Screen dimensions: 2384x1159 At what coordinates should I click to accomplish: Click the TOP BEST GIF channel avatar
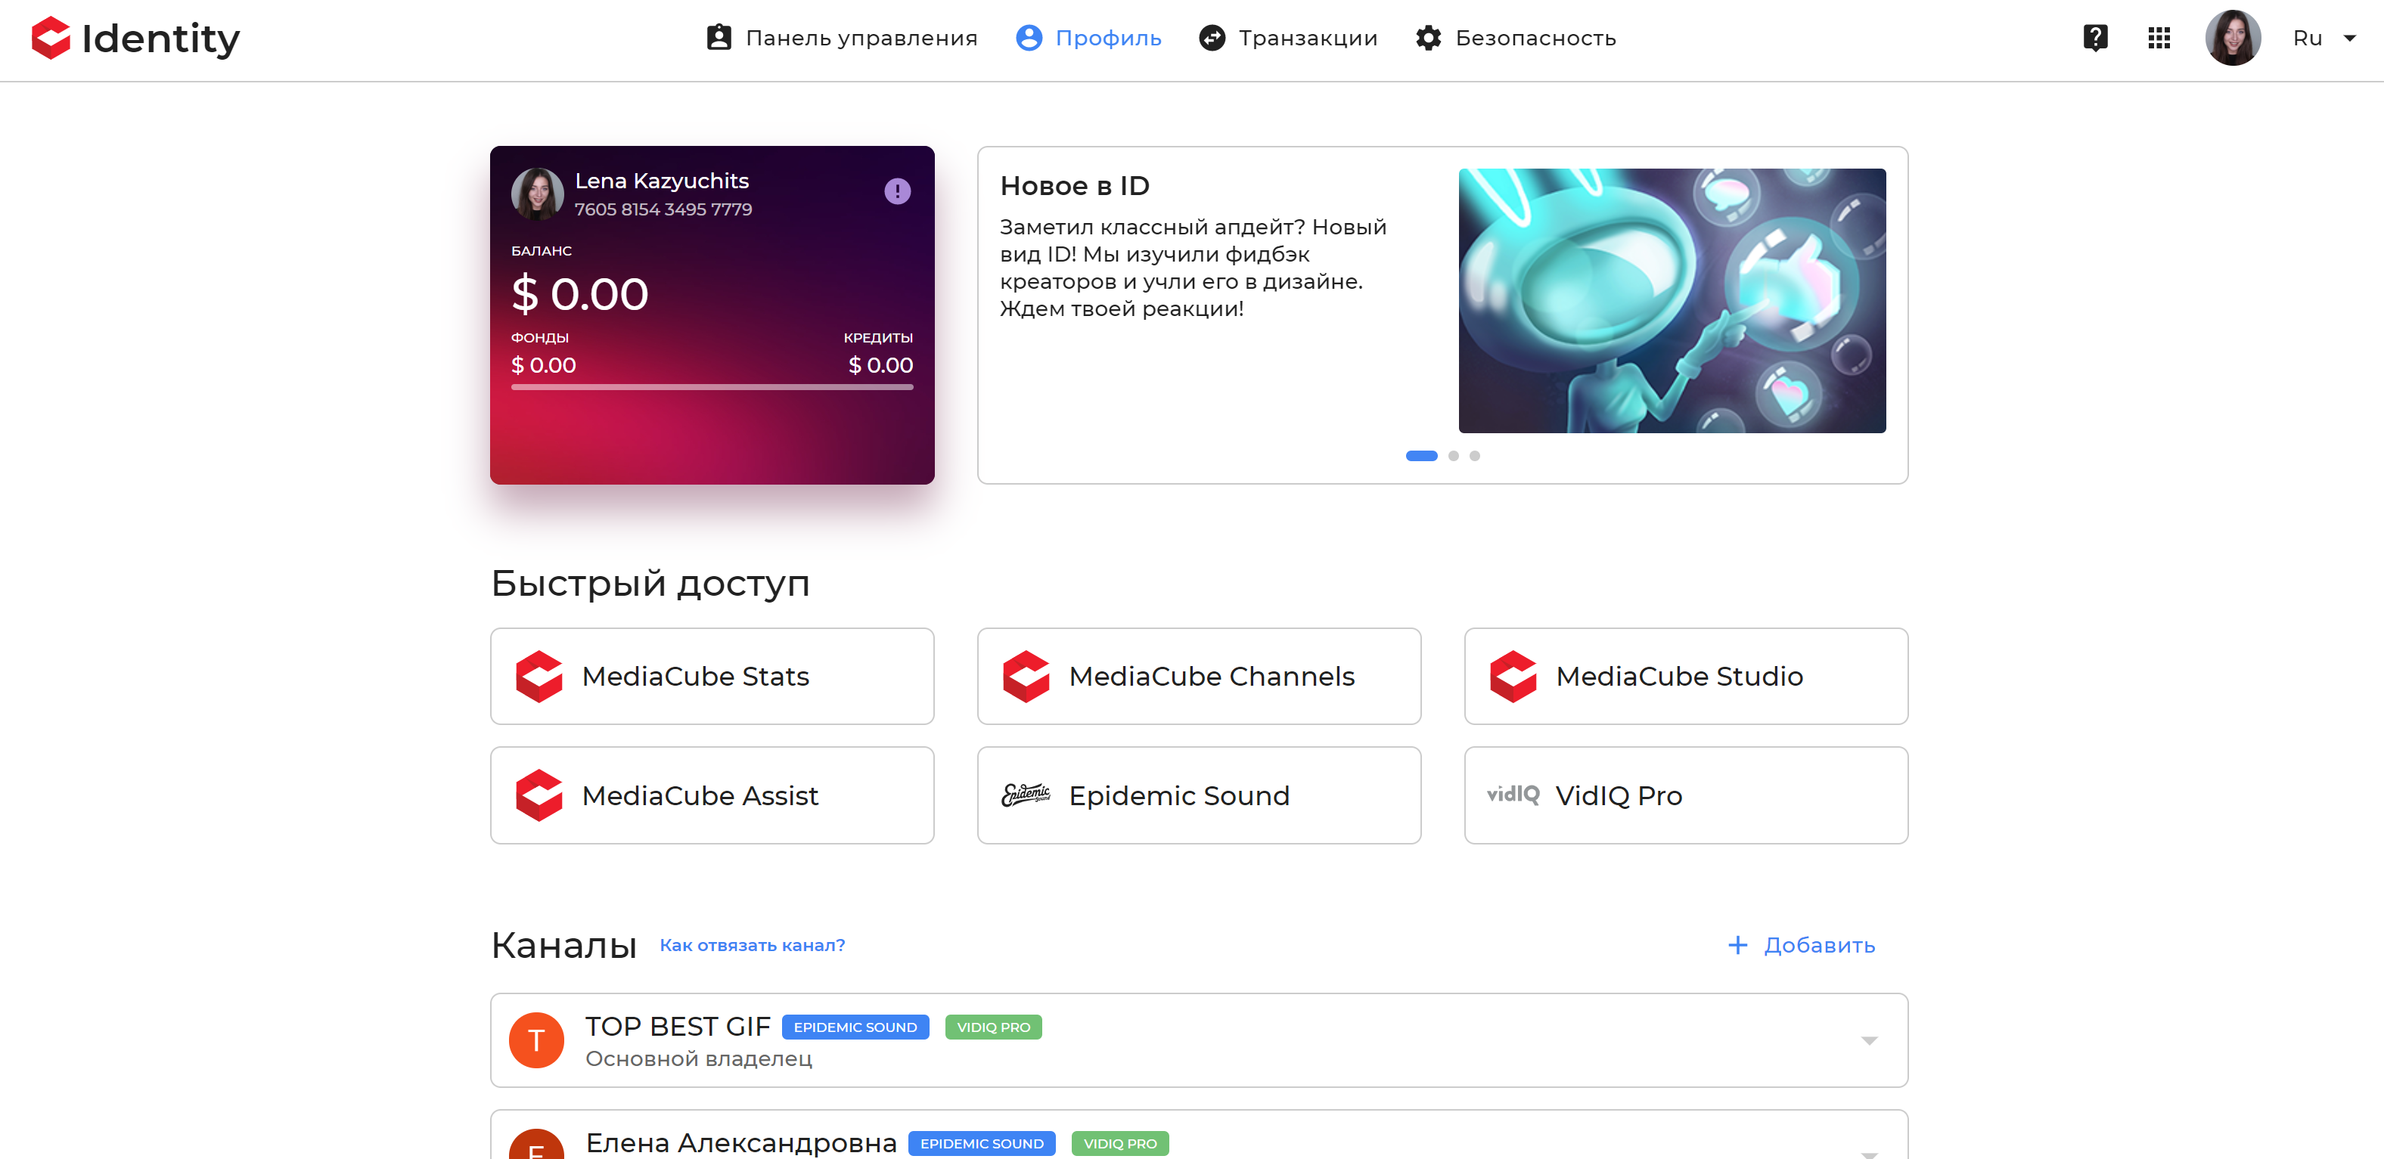coord(537,1040)
